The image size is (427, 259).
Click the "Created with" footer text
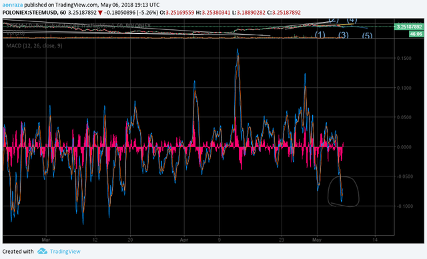(x=18, y=252)
